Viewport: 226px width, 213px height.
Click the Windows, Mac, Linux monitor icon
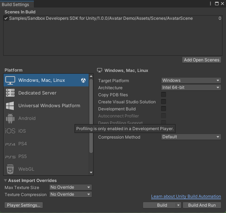tap(10, 80)
